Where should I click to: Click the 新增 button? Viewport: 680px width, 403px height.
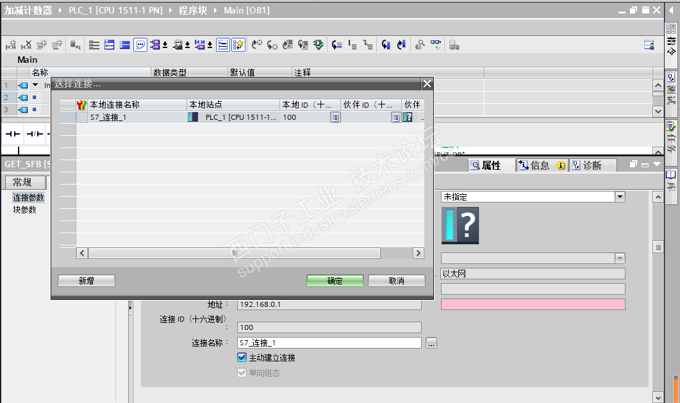(87, 281)
